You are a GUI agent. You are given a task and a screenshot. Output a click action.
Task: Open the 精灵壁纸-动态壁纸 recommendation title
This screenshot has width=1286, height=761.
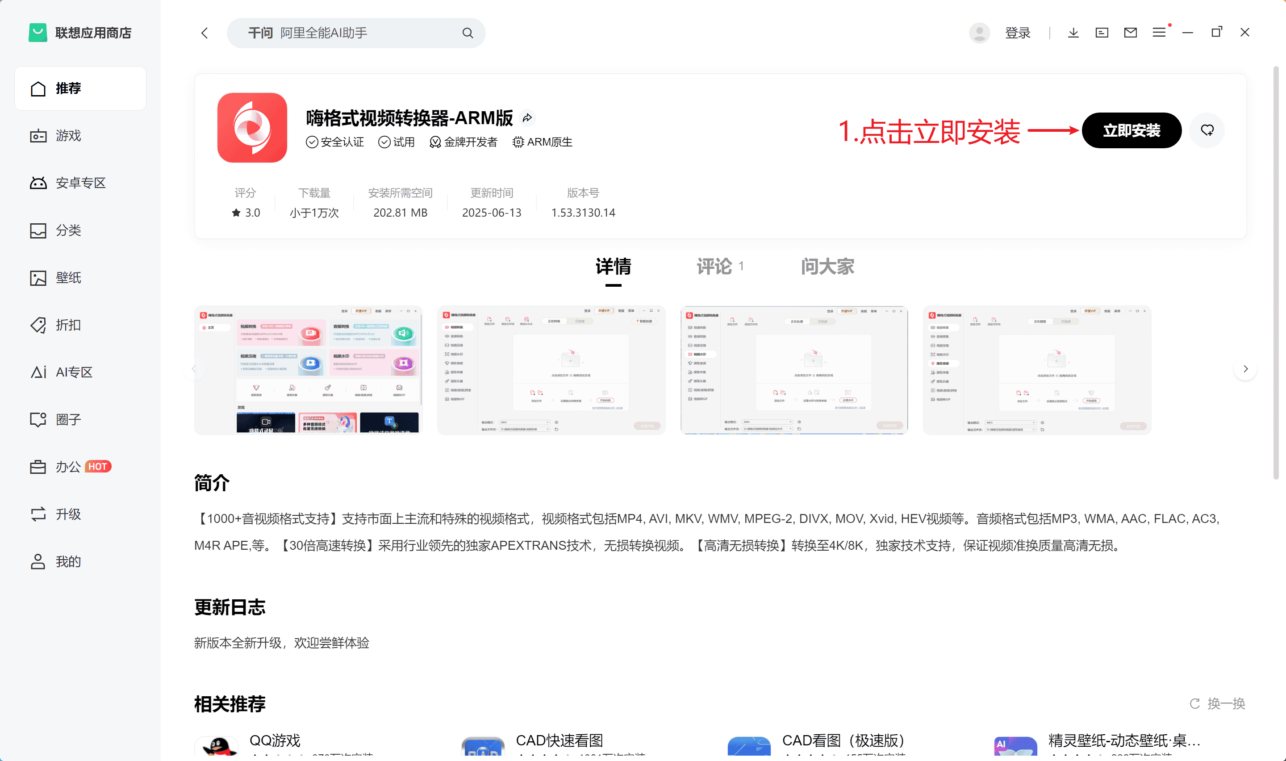pyautogui.click(x=1124, y=740)
